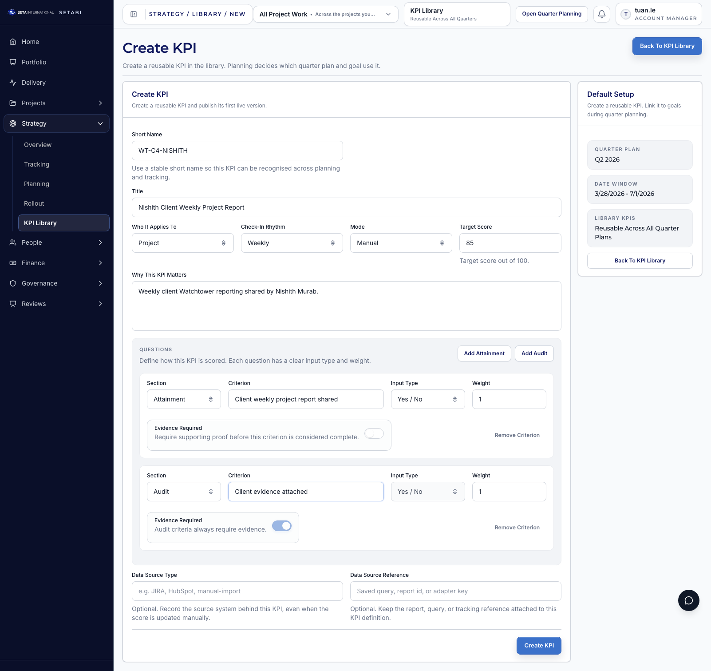
Task: Select the Delivery activity icon in sidebar
Action: click(12, 82)
